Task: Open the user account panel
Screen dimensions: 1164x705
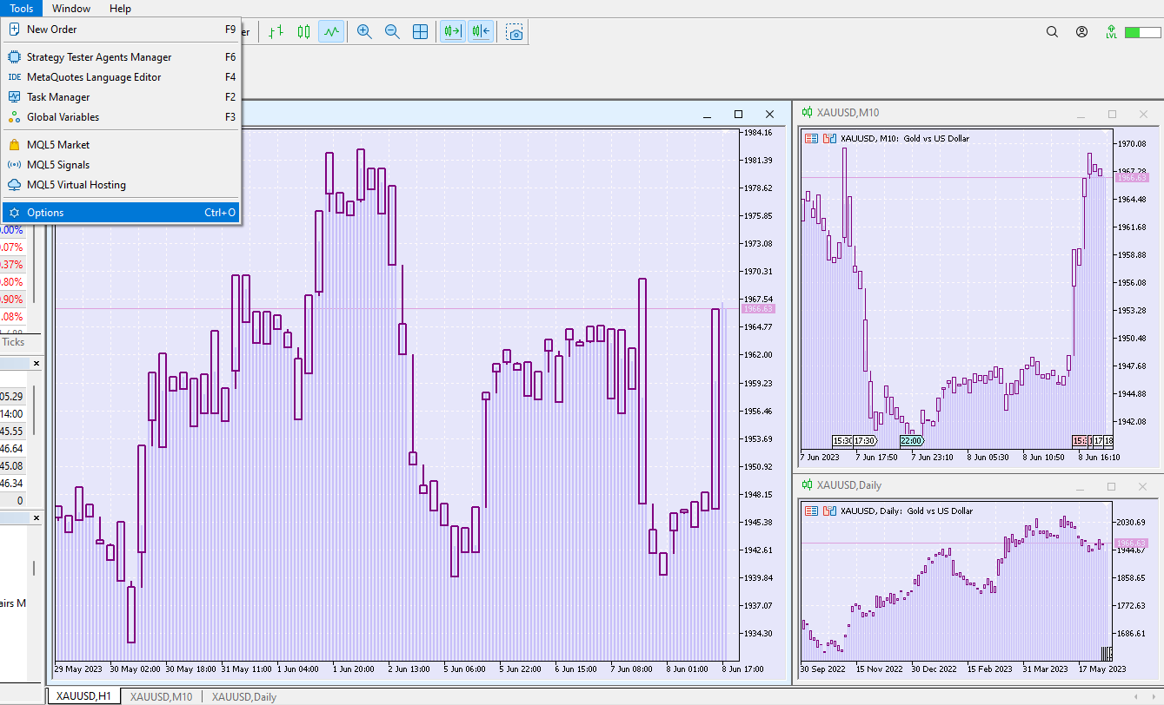Action: click(x=1081, y=31)
